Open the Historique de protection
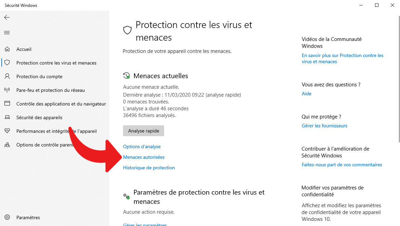This screenshot has width=400, height=226. coord(149,168)
